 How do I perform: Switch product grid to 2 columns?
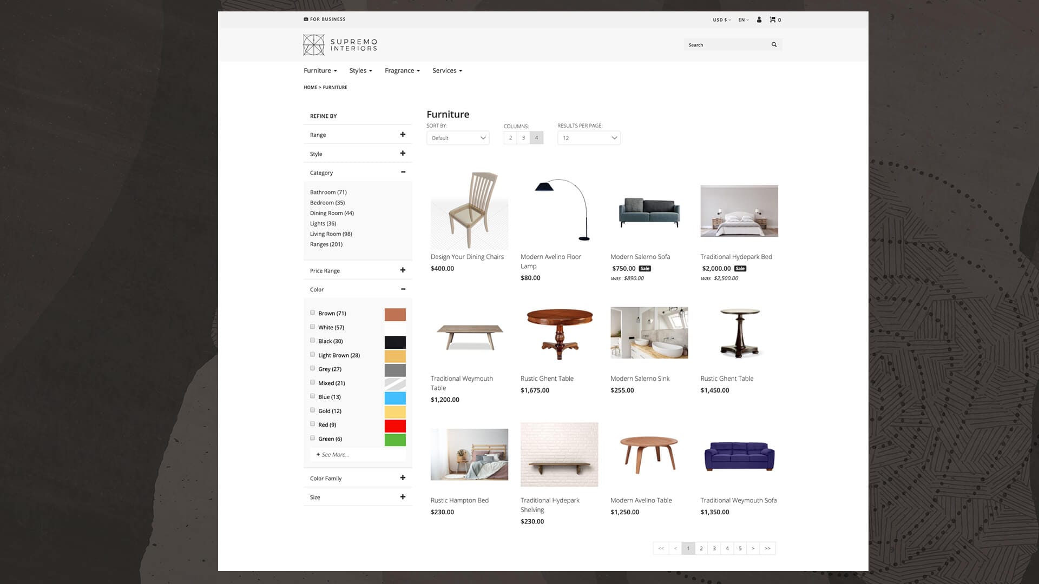point(510,137)
